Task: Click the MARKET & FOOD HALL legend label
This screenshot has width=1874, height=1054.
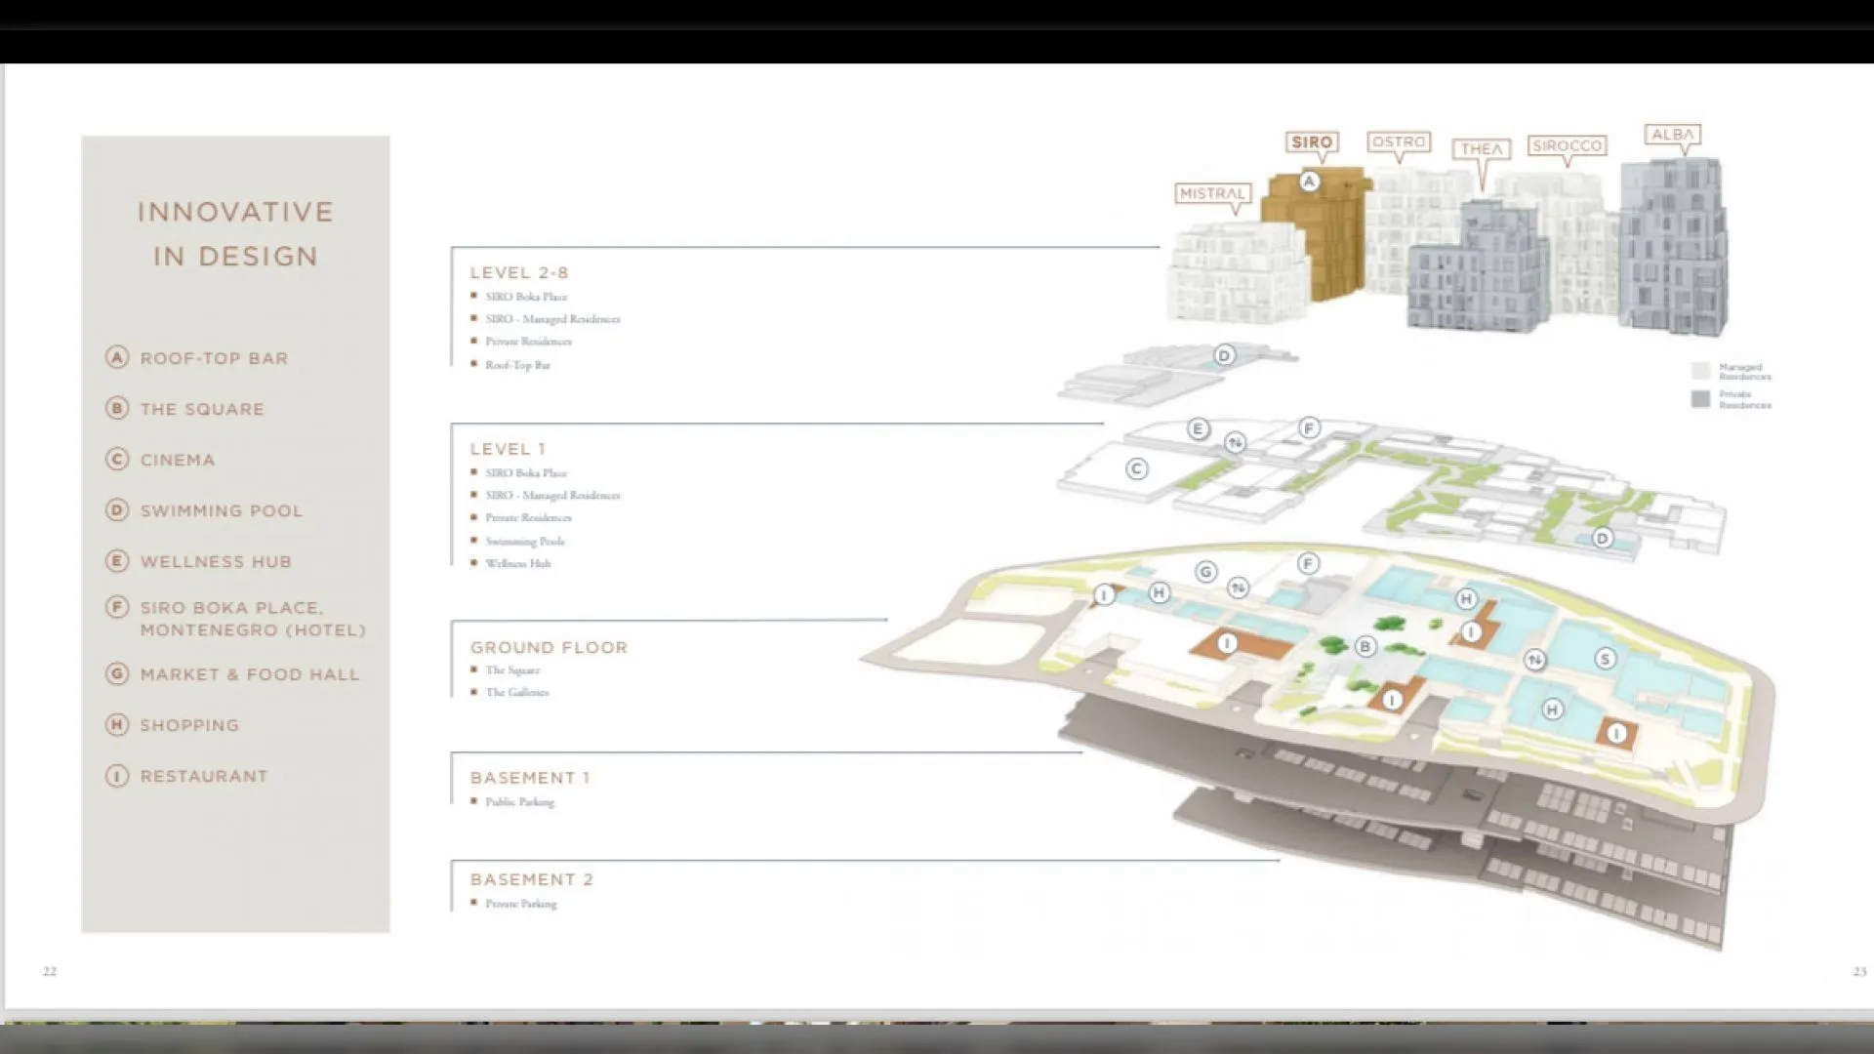Action: (250, 674)
